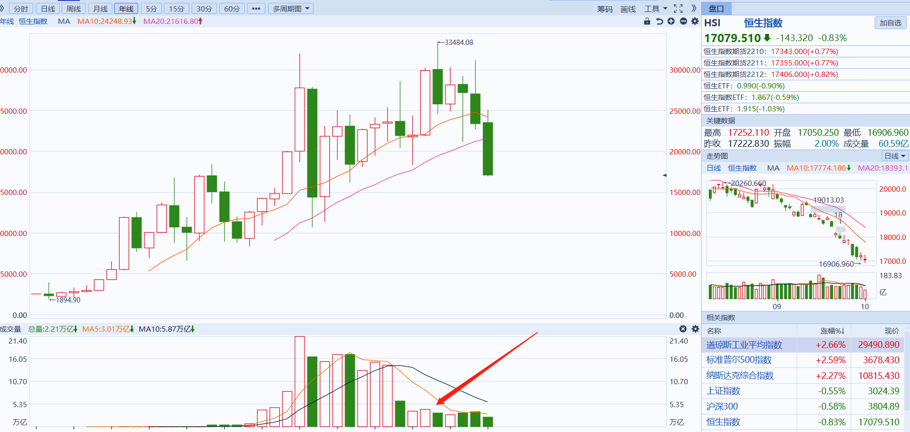
Task: Open more periods ellipsis button
Action: point(256,9)
